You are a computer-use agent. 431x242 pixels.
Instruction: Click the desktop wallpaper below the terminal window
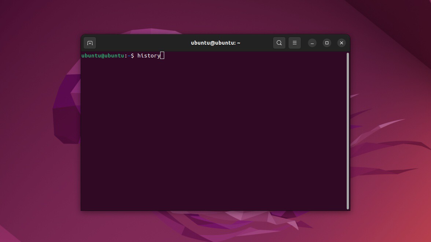[x=215, y=227]
